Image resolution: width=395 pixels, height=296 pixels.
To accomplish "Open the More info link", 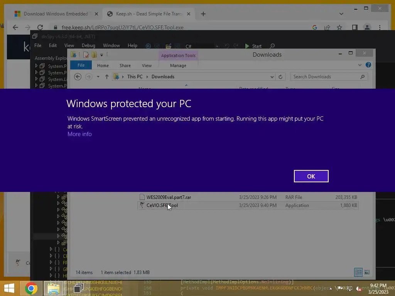I will coord(79,134).
